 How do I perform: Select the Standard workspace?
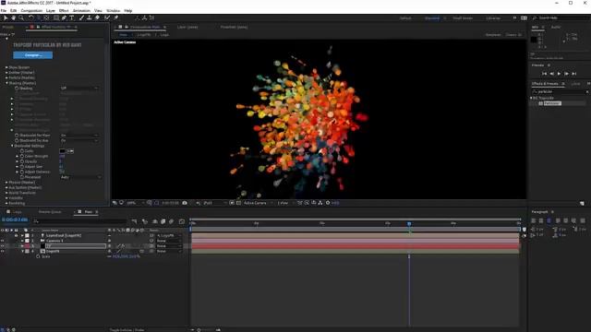[432, 18]
